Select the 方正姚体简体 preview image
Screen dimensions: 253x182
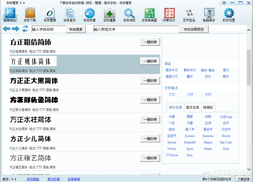(33, 61)
